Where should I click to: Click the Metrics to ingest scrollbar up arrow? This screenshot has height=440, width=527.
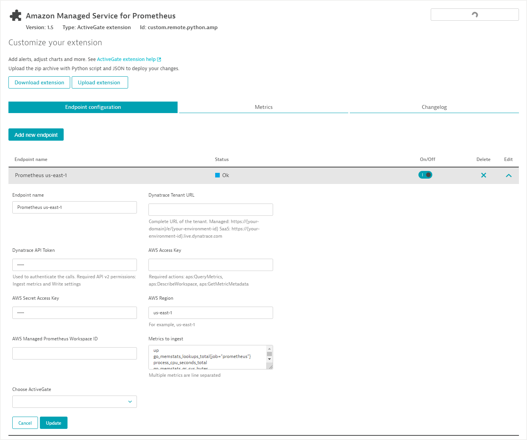pyautogui.click(x=269, y=348)
